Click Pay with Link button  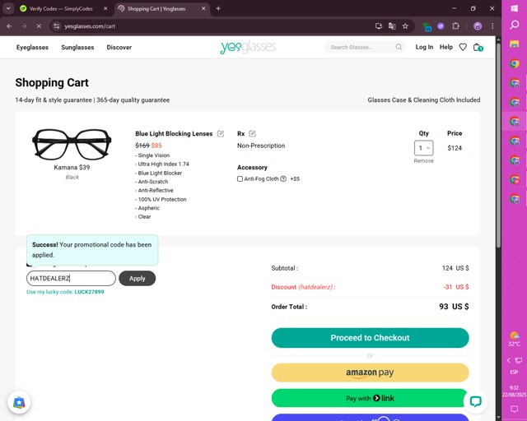point(370,398)
